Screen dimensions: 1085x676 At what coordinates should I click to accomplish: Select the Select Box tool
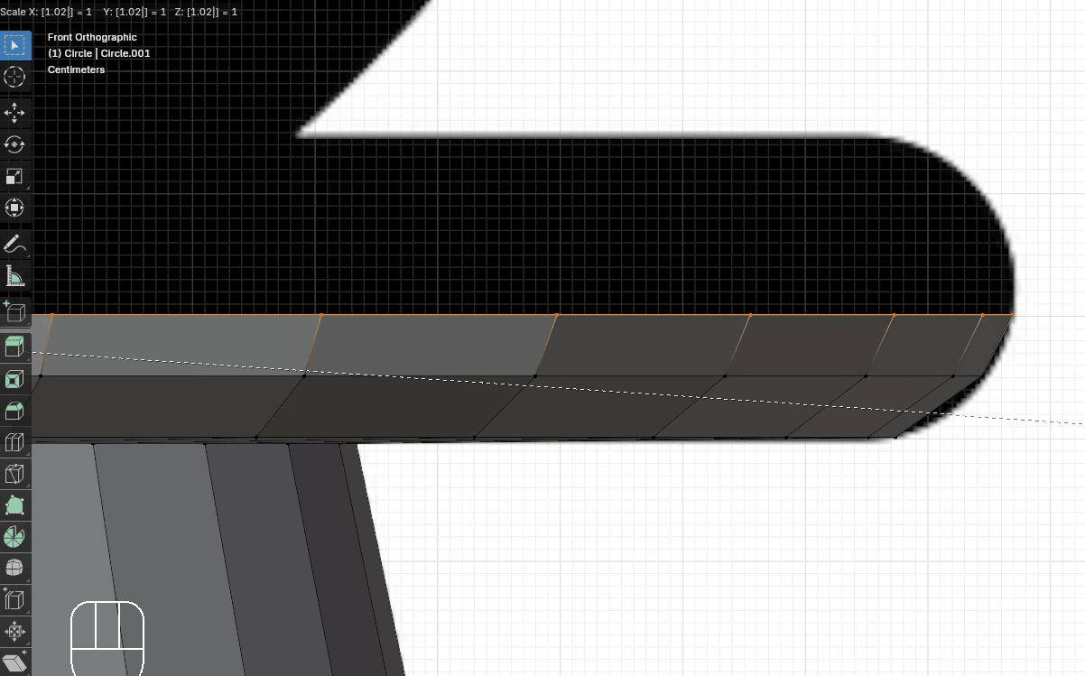click(x=14, y=45)
